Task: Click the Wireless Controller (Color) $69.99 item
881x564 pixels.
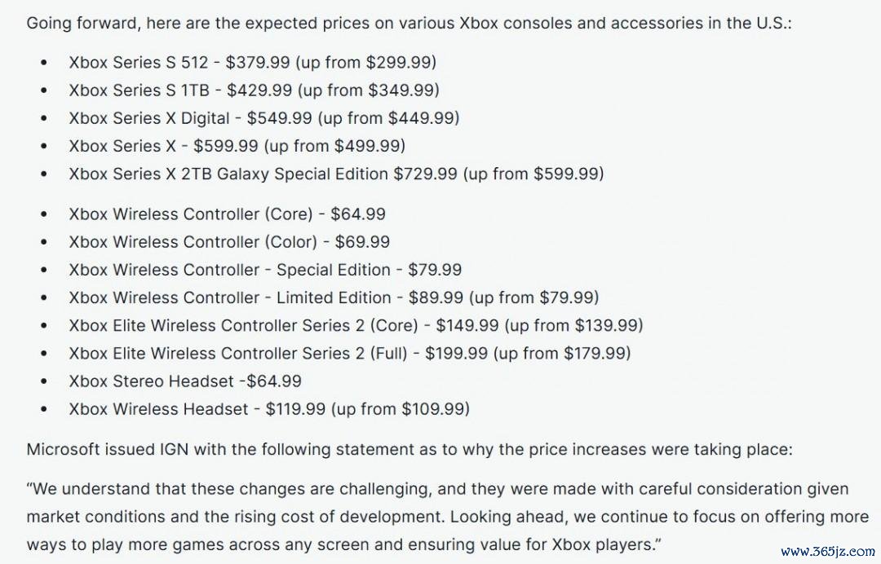Action: pyautogui.click(x=229, y=242)
